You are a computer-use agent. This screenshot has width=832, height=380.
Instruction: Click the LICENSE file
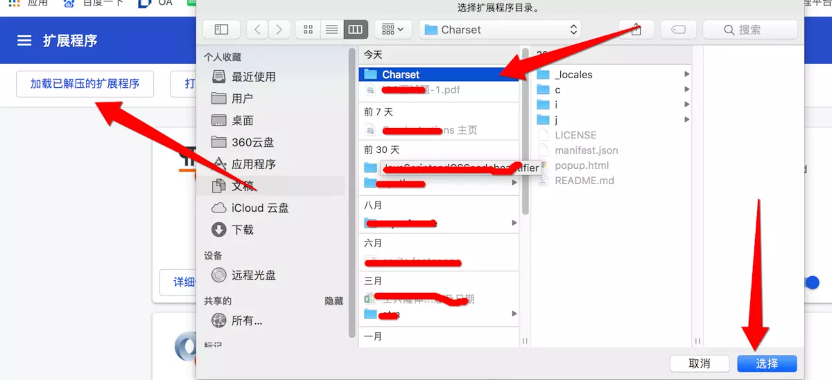(575, 135)
